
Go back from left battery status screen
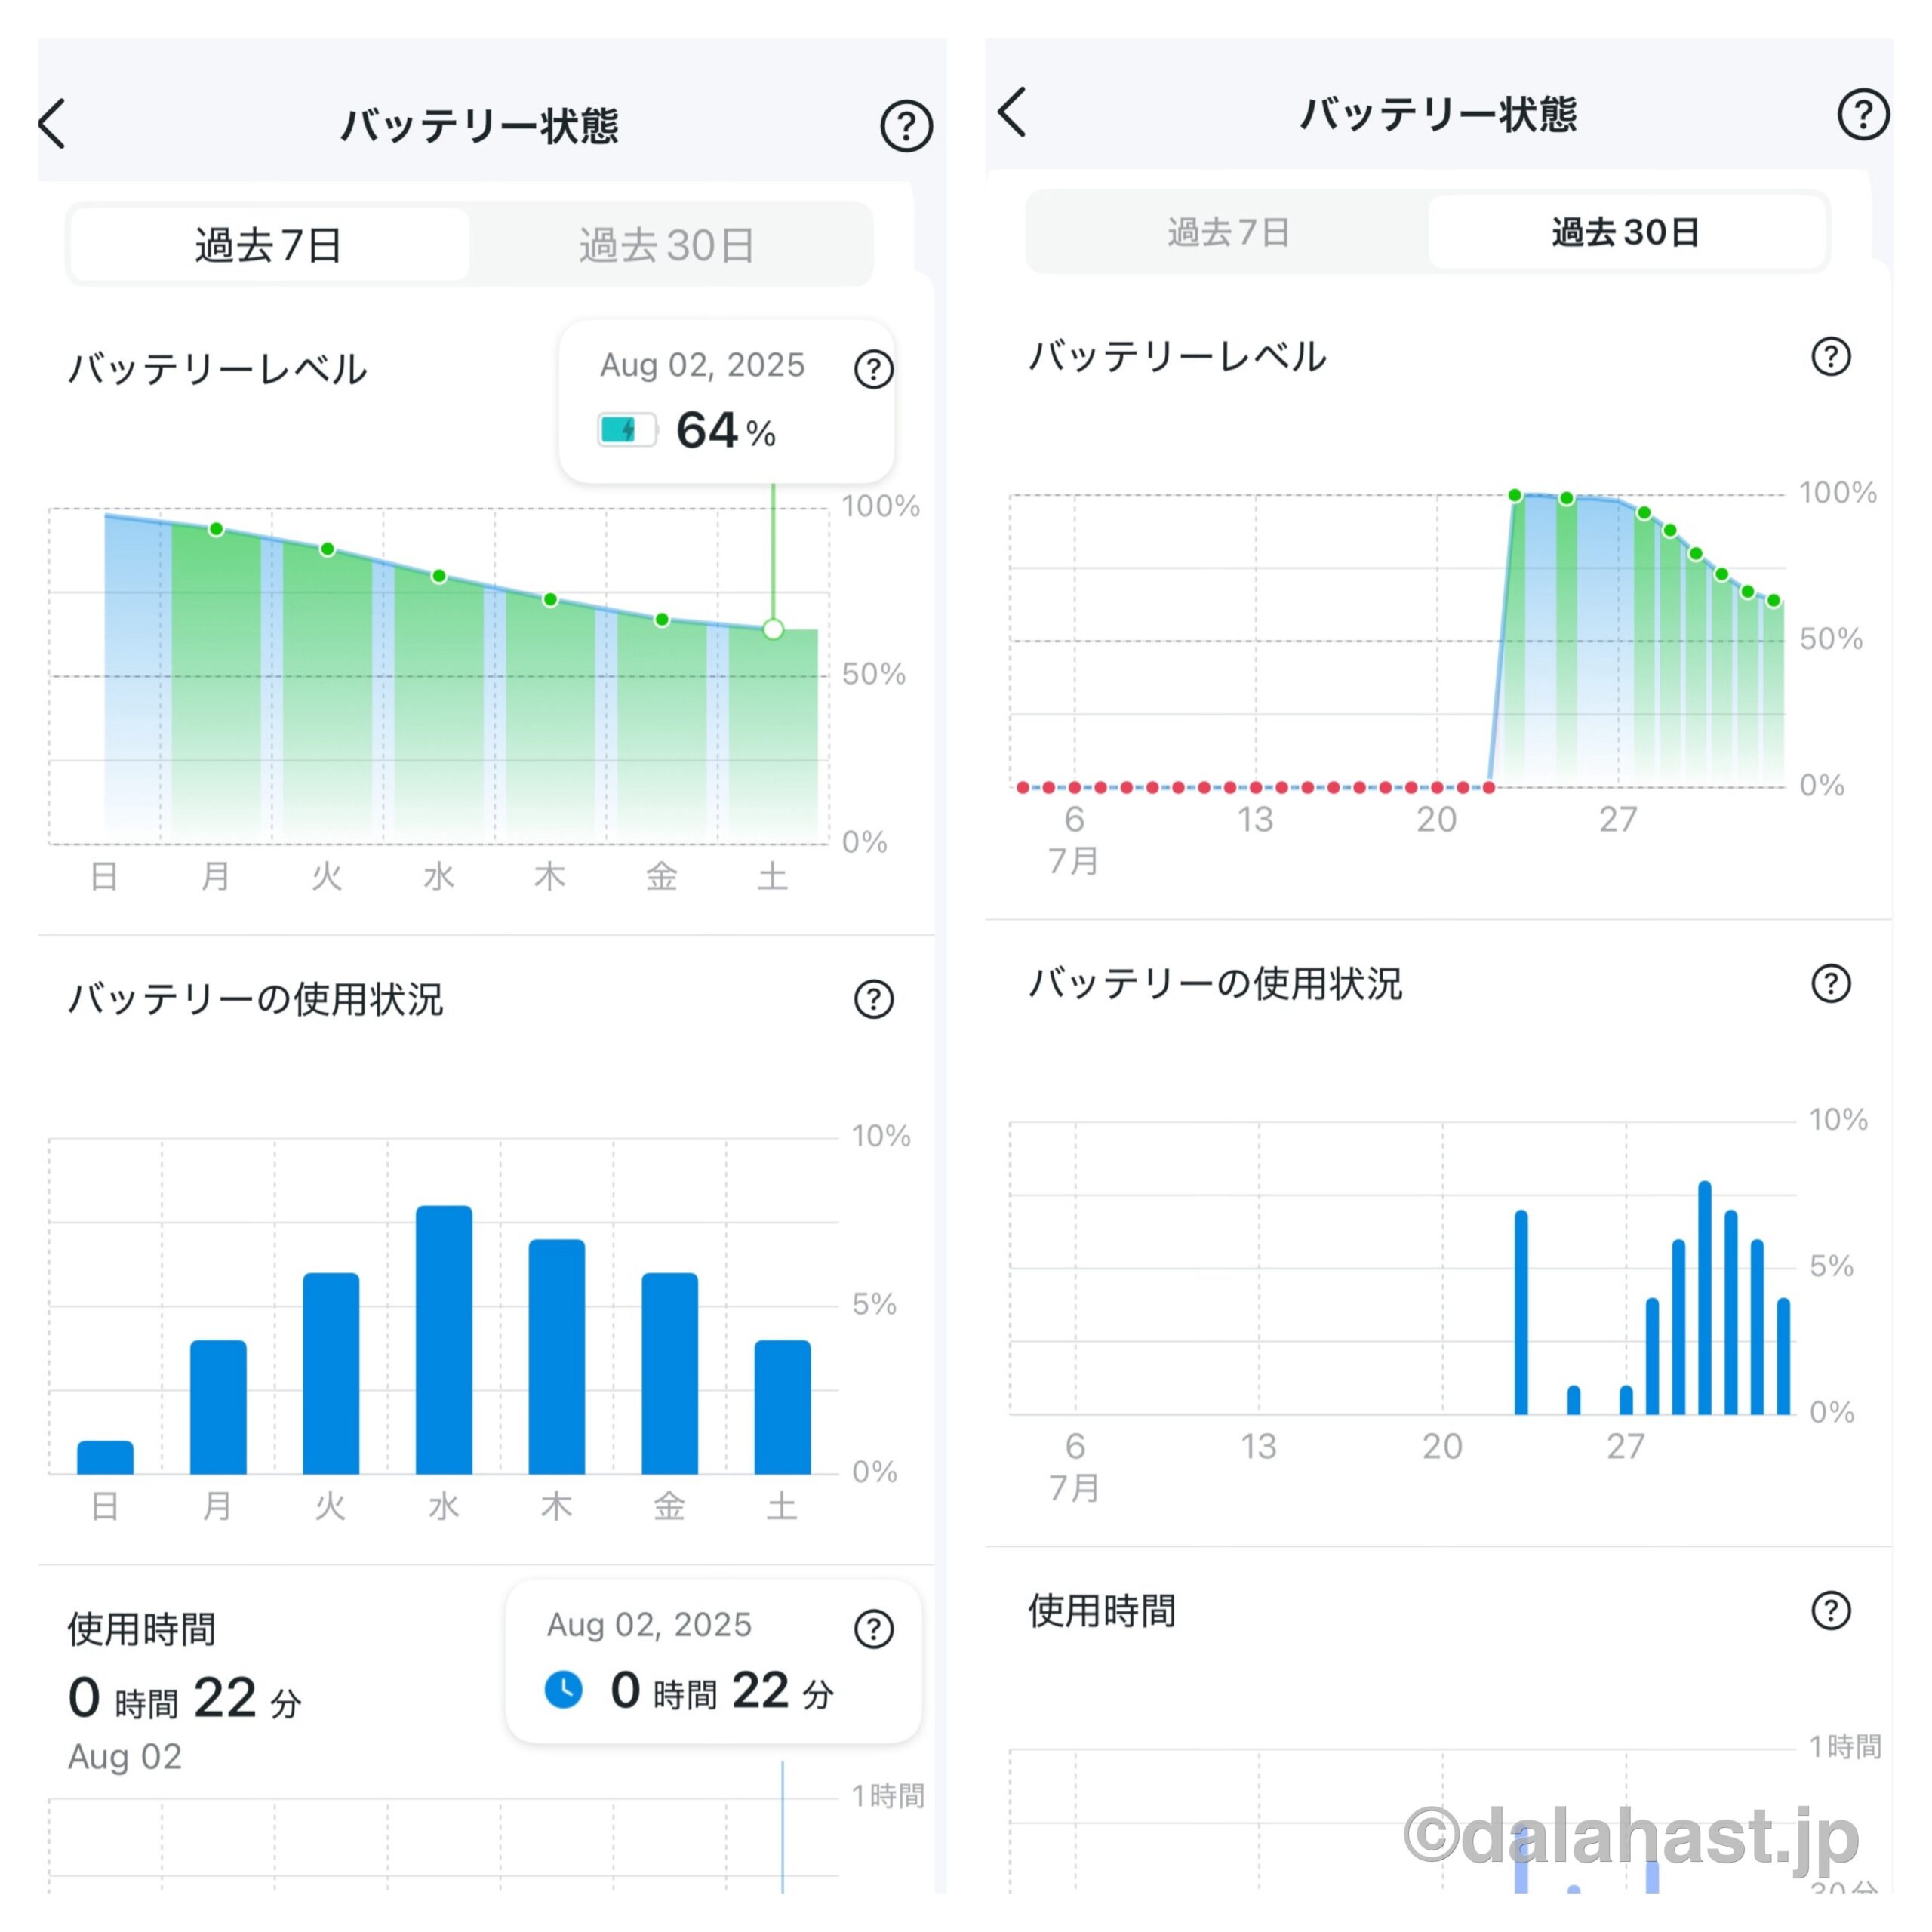pos(53,124)
